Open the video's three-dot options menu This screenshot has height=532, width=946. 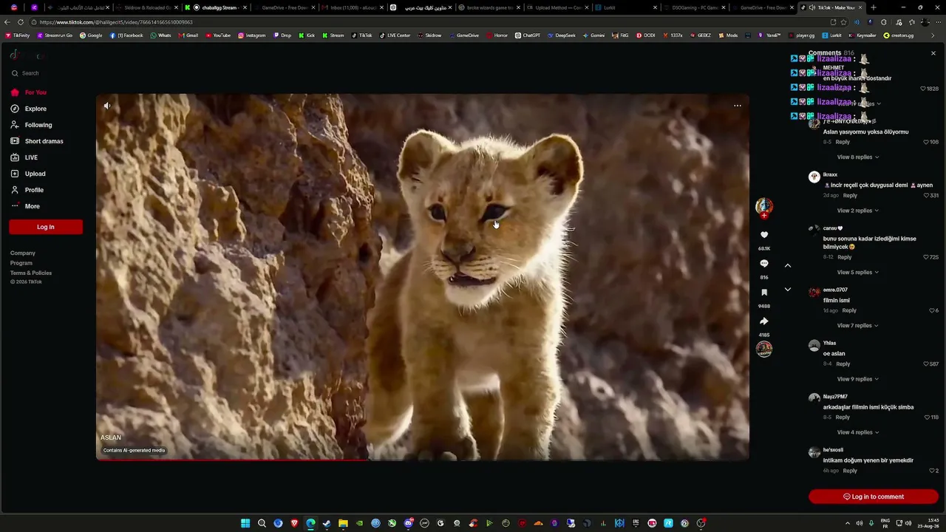click(x=737, y=106)
